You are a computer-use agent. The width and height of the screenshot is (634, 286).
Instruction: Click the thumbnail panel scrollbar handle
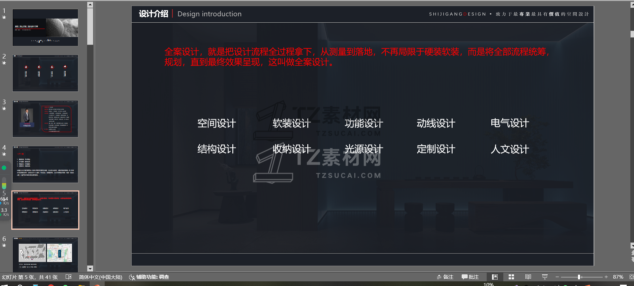(90, 26)
